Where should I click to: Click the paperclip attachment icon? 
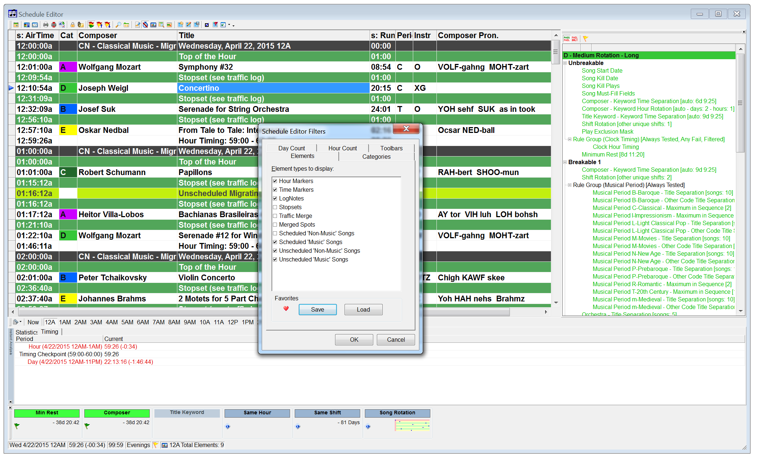[x=80, y=25]
